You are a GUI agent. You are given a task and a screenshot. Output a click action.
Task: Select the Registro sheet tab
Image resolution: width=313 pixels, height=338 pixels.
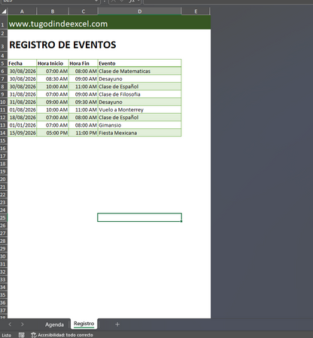click(x=84, y=324)
